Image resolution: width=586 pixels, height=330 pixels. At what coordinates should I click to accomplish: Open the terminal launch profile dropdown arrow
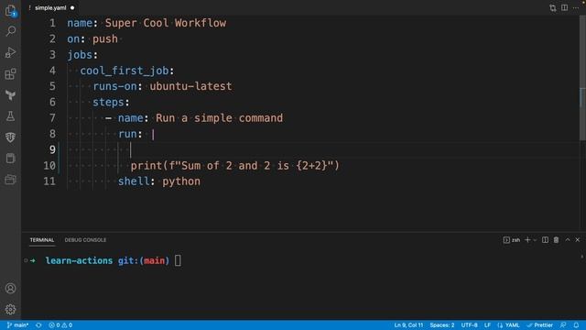tap(535, 240)
